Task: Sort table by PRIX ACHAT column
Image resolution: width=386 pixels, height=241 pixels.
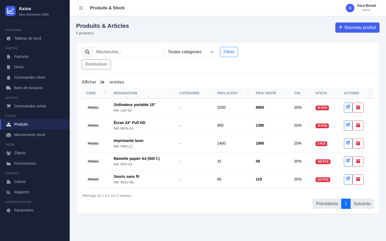Action: click(x=232, y=93)
